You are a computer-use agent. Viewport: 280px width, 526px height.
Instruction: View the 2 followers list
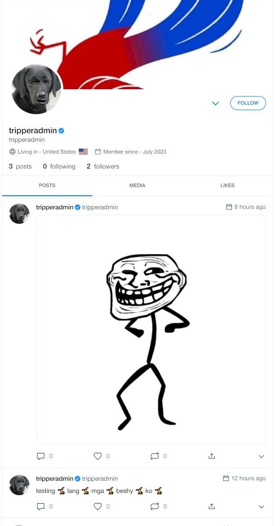[103, 167]
